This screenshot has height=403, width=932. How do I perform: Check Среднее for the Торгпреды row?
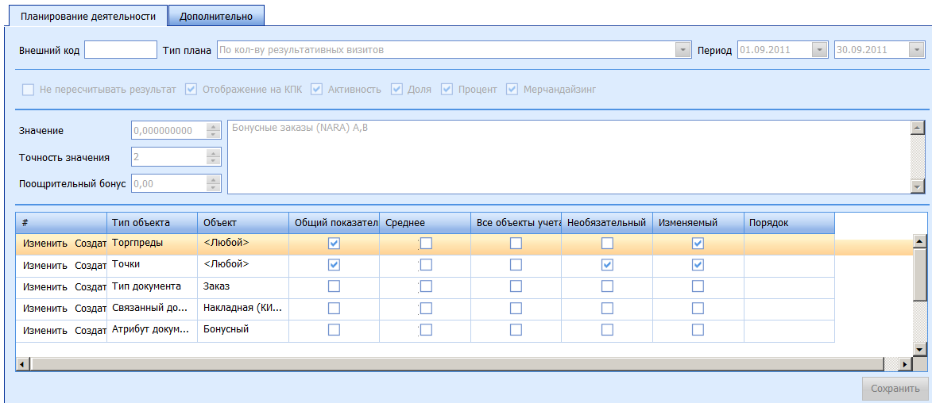426,244
